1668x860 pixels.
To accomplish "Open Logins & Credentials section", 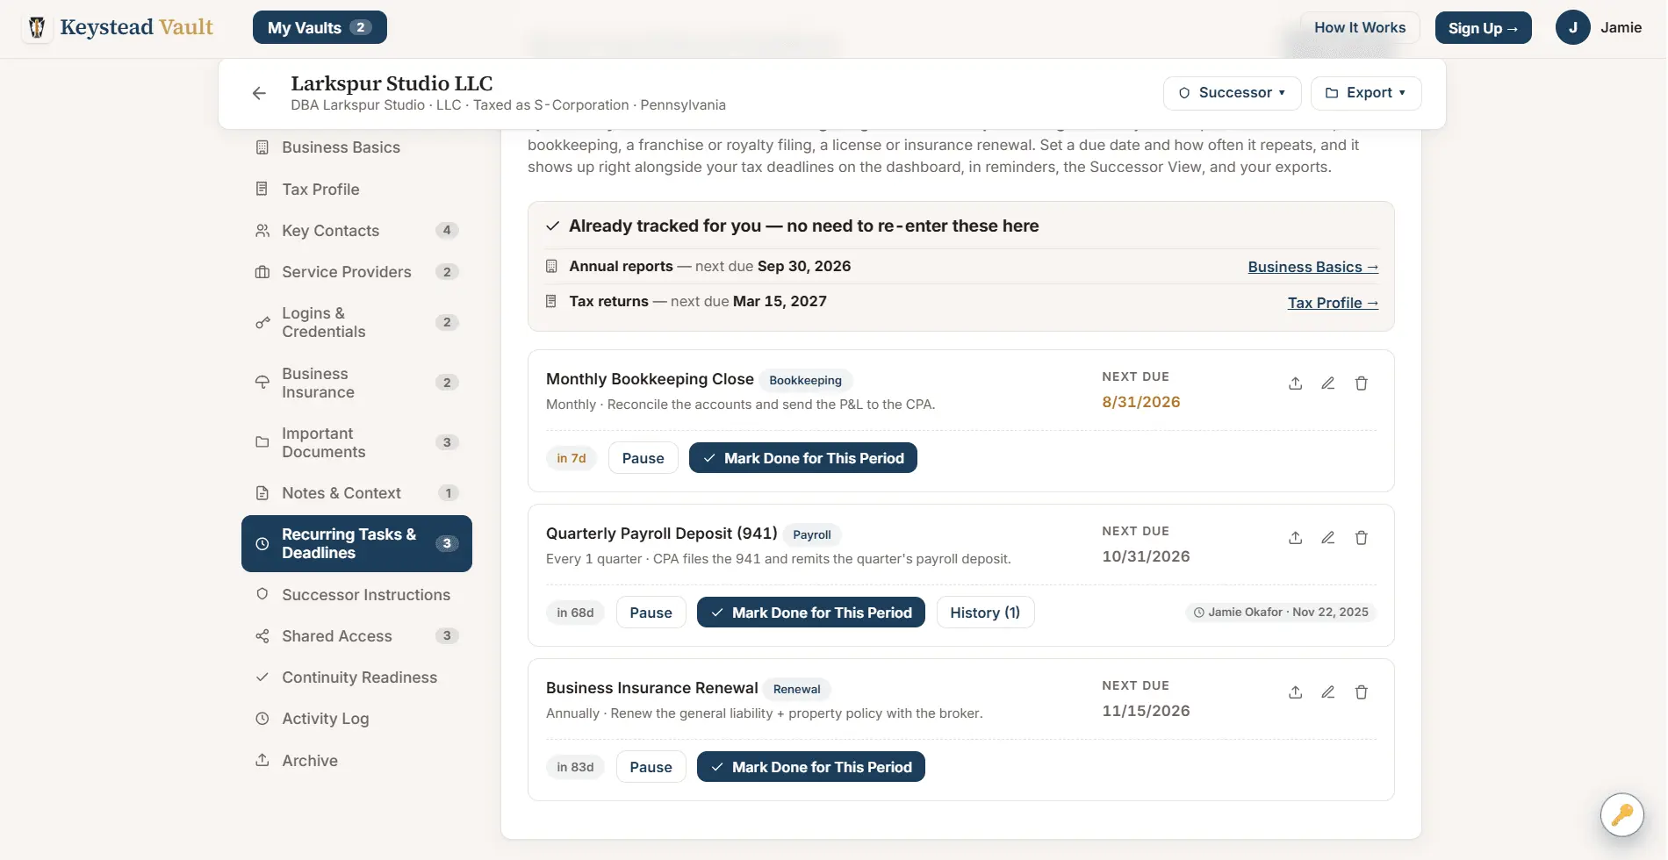I will pyautogui.click(x=356, y=322).
